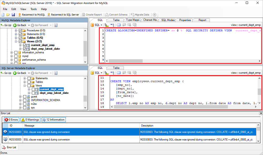Check the information_schema database checkbox
Viewport: 263px width, 155px height.
(16, 53)
